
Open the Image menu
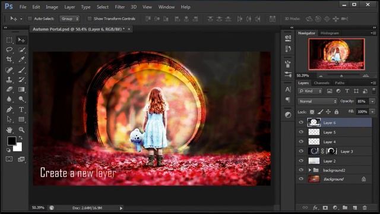click(52, 7)
